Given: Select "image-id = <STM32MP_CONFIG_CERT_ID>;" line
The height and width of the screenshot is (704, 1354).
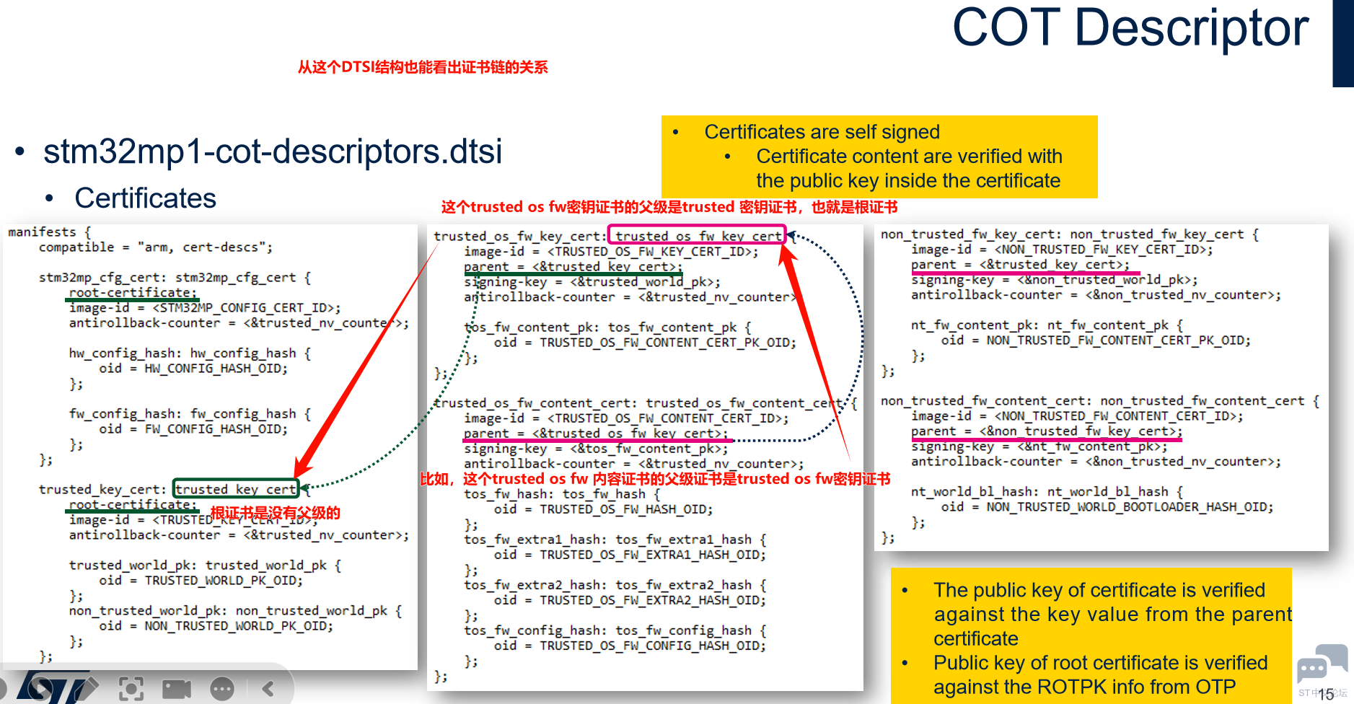Looking at the screenshot, I should click(x=205, y=308).
